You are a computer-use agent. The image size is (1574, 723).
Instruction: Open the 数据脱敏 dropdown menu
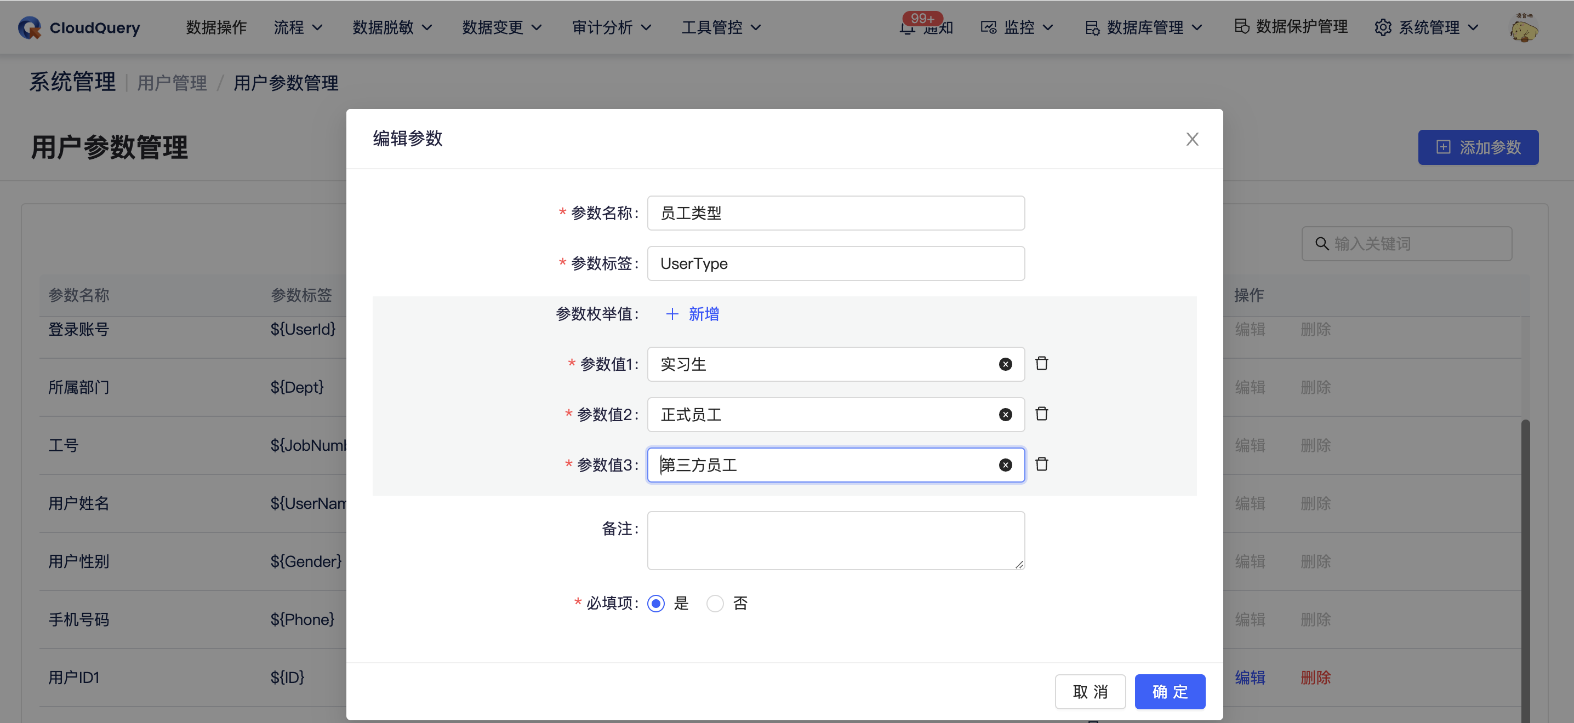coord(393,27)
